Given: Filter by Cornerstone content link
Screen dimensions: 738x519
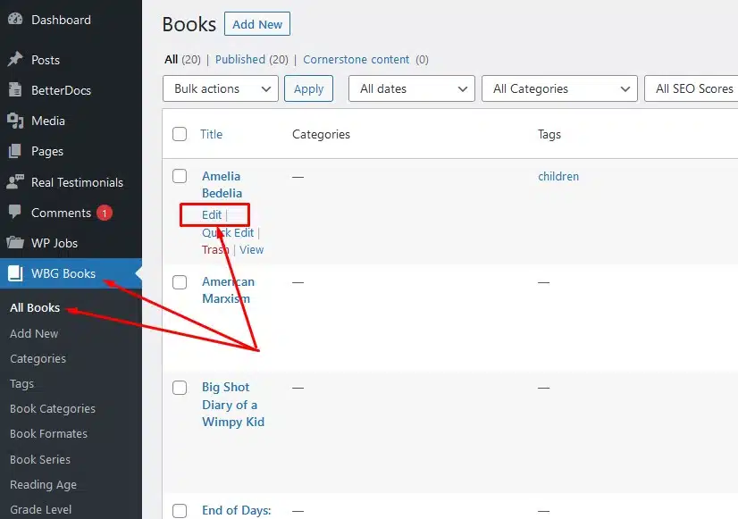Looking at the screenshot, I should tap(356, 59).
